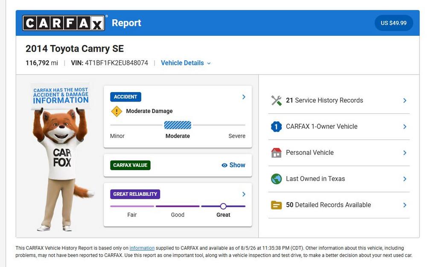Open 21 Service History Records
Screen dimensions: 437x267
[339, 101]
